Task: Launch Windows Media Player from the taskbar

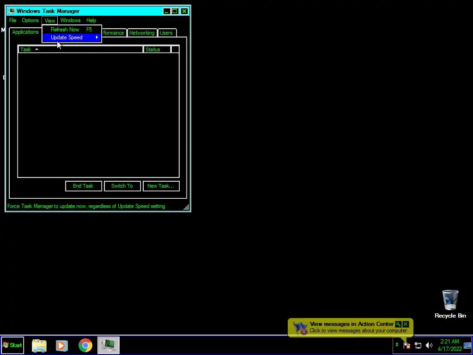Action: (61, 346)
